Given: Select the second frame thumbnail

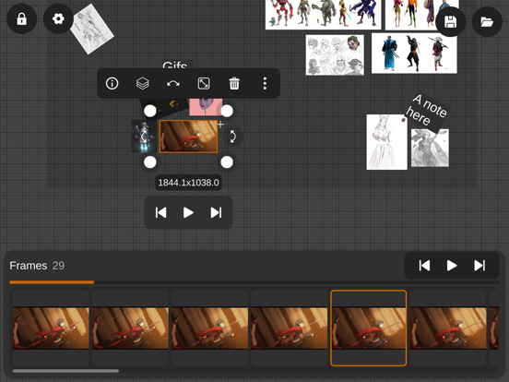Looking at the screenshot, I should [x=130, y=328].
